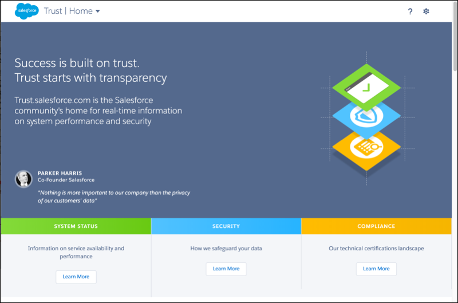Open the help question mark icon
The width and height of the screenshot is (458, 303).
click(x=410, y=11)
